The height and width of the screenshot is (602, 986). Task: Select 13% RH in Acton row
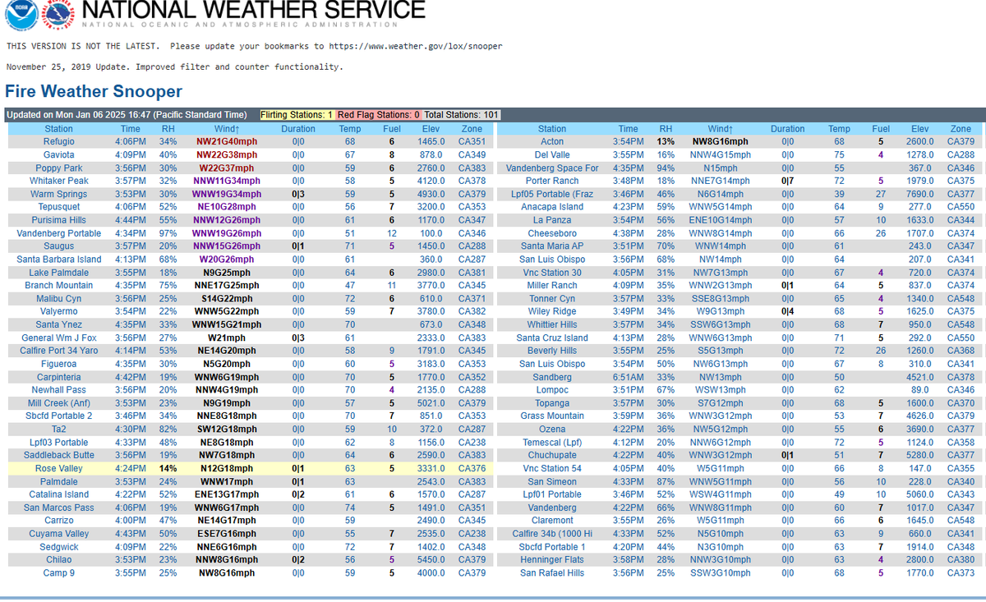pyautogui.click(x=666, y=141)
